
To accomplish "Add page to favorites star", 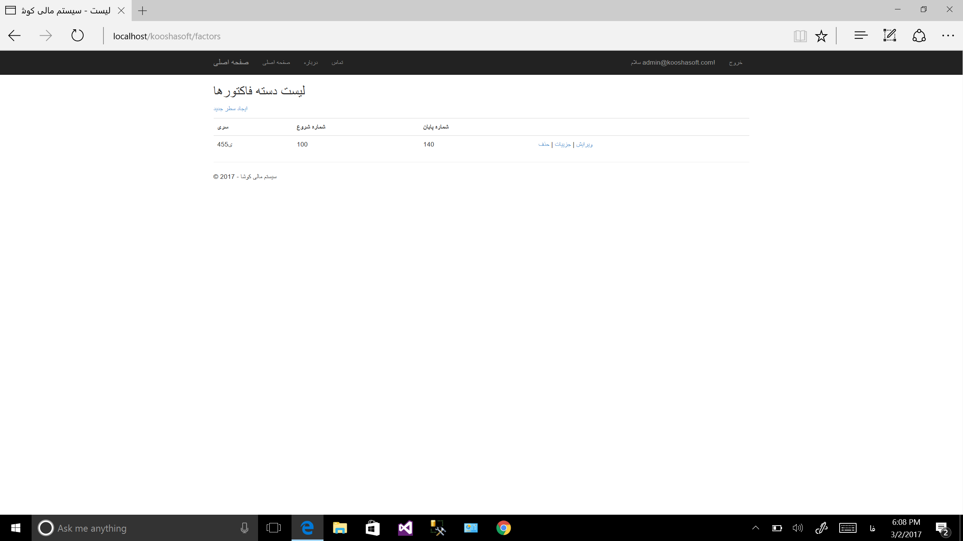I will [821, 36].
